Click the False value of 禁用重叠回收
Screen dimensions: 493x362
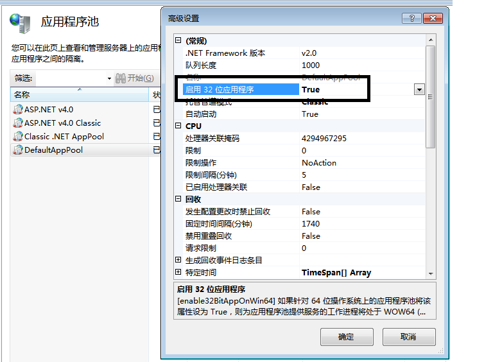pyautogui.click(x=311, y=236)
